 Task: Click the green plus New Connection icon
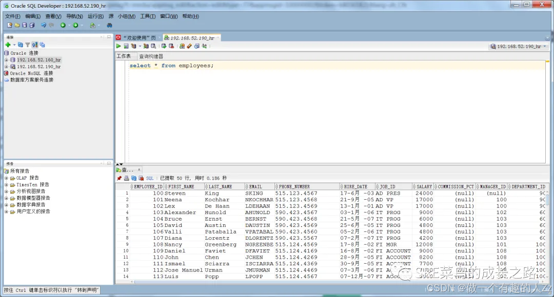tap(8, 45)
